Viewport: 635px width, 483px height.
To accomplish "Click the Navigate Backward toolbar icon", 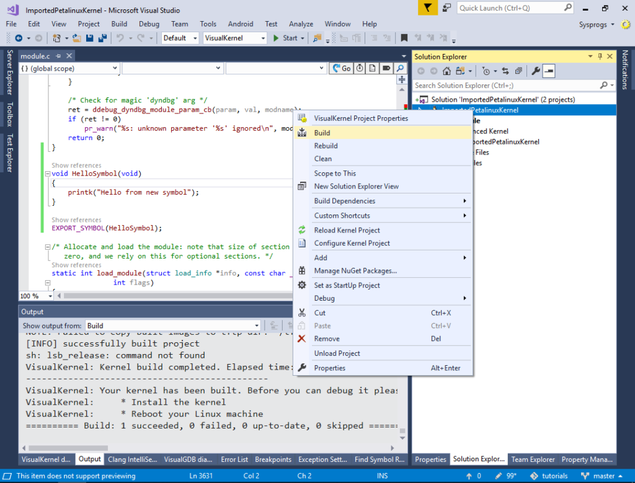I will click(x=19, y=38).
